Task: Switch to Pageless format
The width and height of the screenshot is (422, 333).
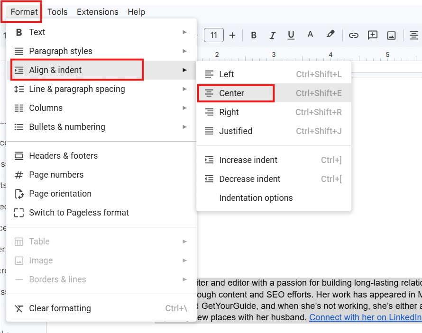Action: click(x=101, y=213)
